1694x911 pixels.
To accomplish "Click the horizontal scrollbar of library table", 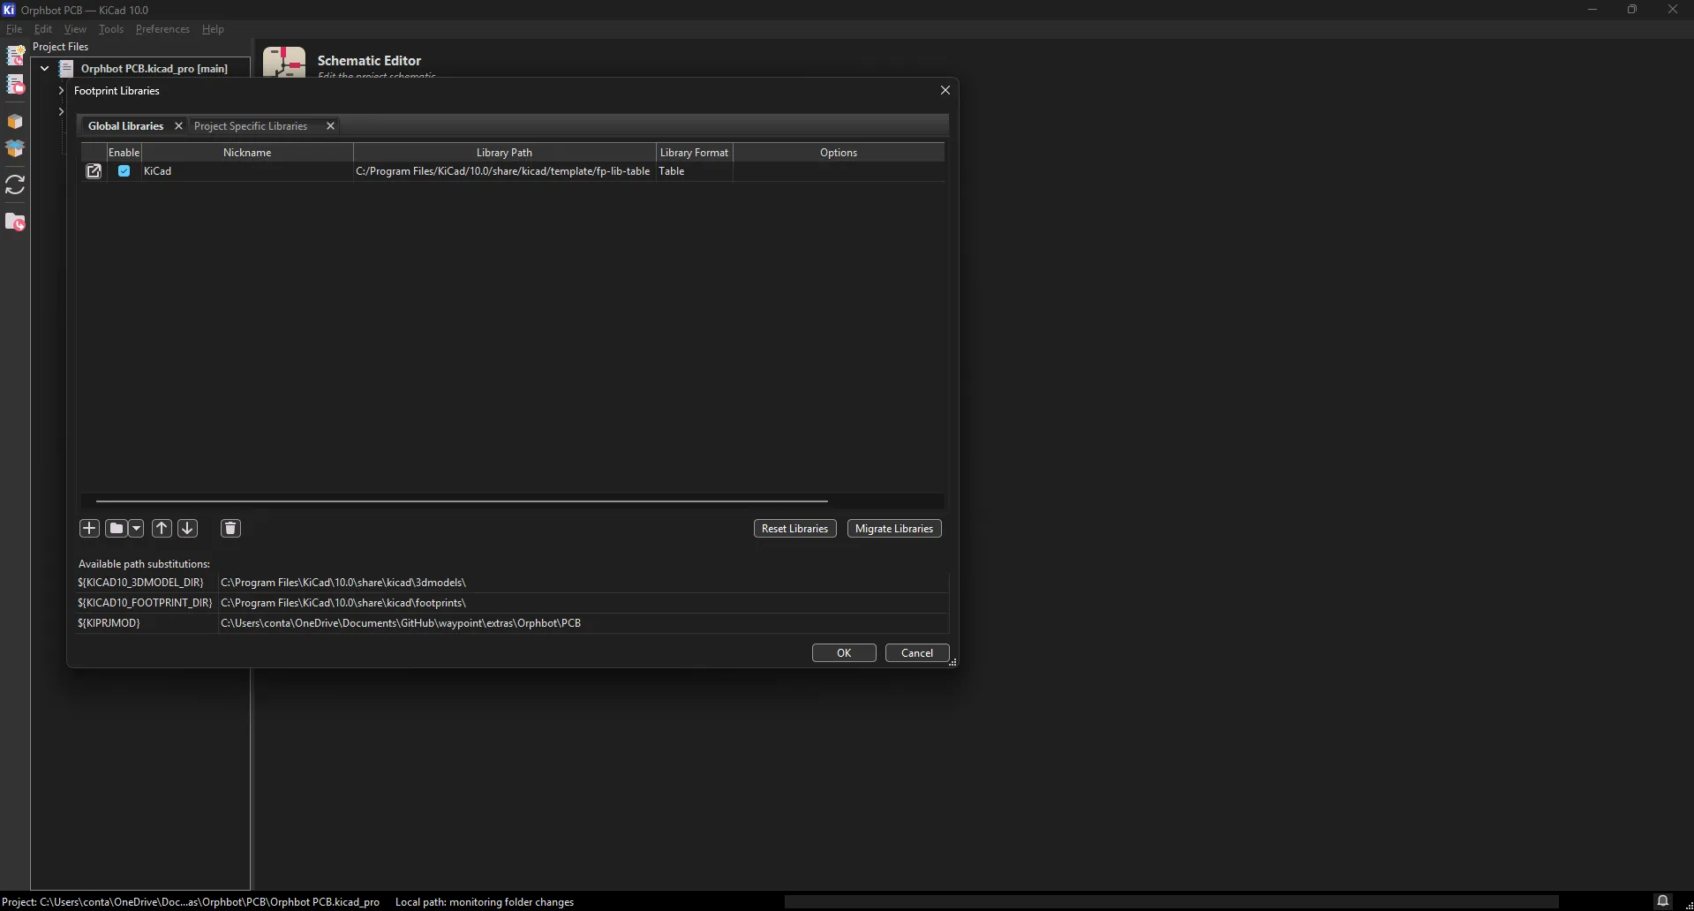I will click(462, 501).
